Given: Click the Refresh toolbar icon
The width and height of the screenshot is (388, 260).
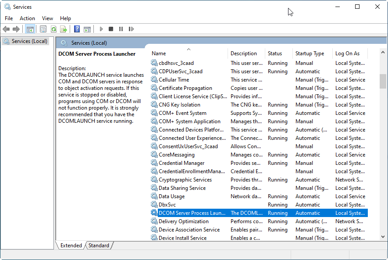Looking at the screenshot, I should [x=53, y=29].
